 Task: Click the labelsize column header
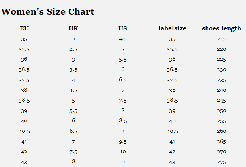click(x=172, y=28)
